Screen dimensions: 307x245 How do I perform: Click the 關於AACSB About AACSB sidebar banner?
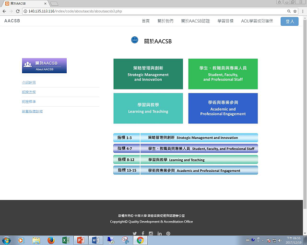pyautogui.click(x=44, y=66)
